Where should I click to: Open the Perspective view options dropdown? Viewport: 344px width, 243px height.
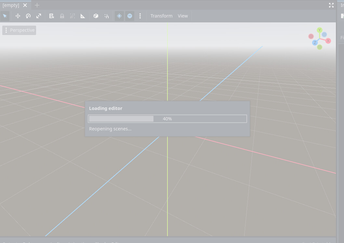click(x=19, y=30)
